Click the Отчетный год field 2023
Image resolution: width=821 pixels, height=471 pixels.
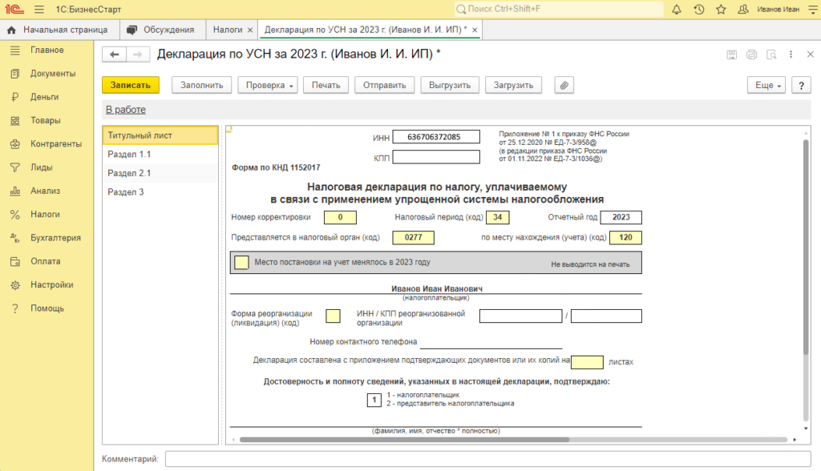pos(621,217)
